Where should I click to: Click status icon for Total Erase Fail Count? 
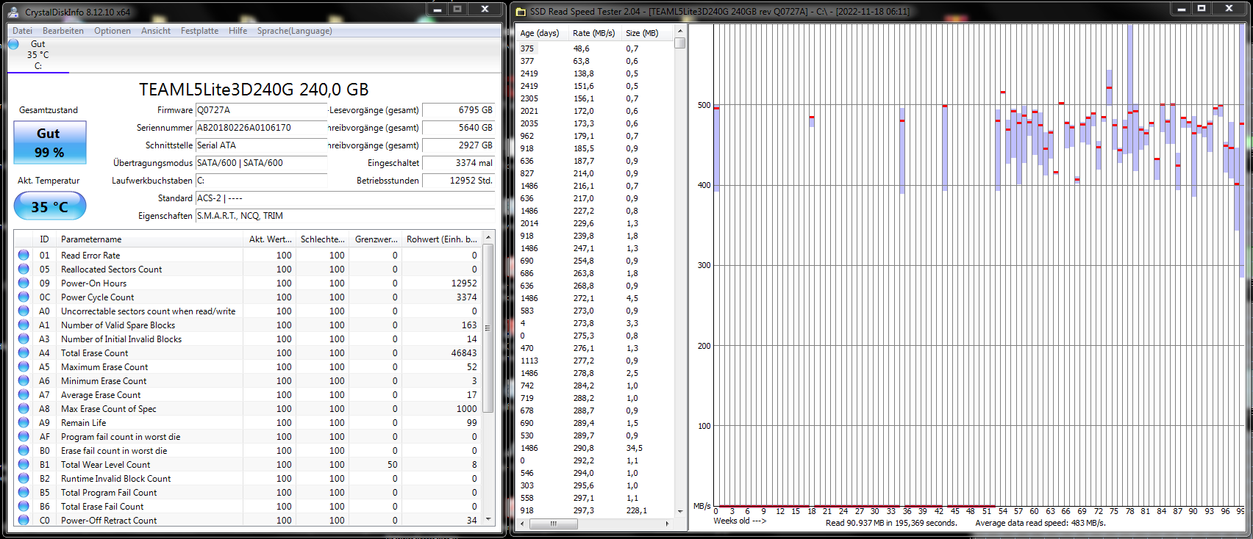(x=24, y=507)
